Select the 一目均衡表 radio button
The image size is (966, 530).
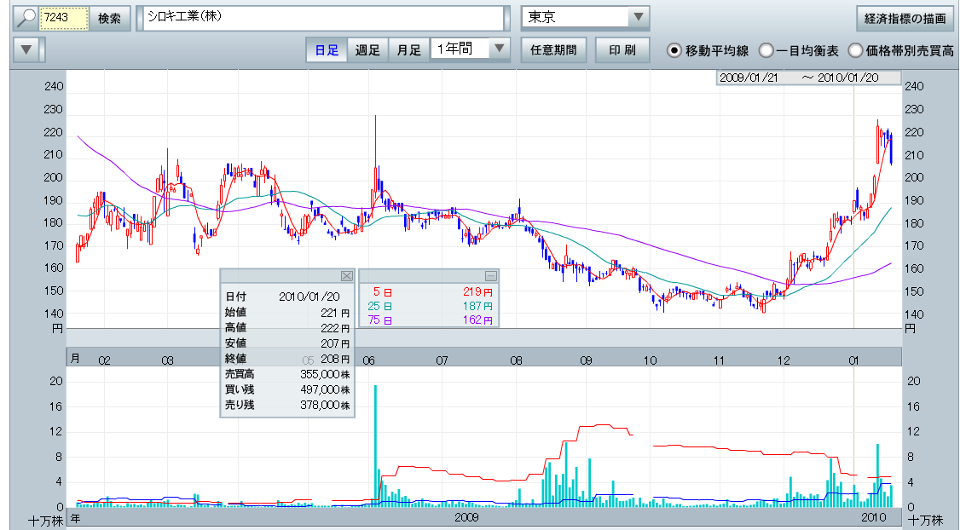766,50
